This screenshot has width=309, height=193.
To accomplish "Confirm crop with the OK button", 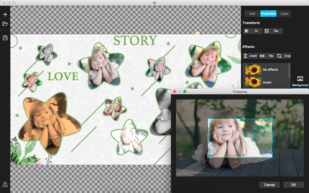I will [294, 185].
